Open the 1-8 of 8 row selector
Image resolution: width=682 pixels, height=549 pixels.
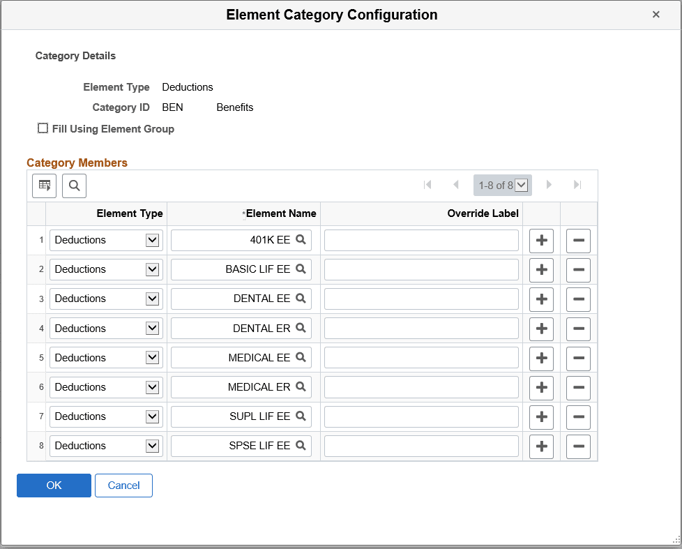[521, 185]
